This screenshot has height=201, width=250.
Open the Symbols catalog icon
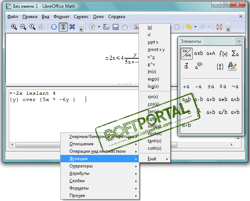pyautogui.click(x=72, y=27)
